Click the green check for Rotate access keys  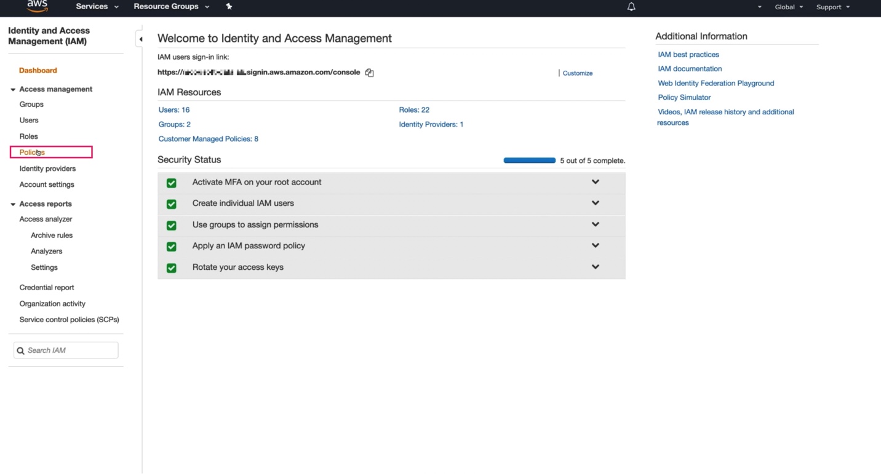click(172, 267)
